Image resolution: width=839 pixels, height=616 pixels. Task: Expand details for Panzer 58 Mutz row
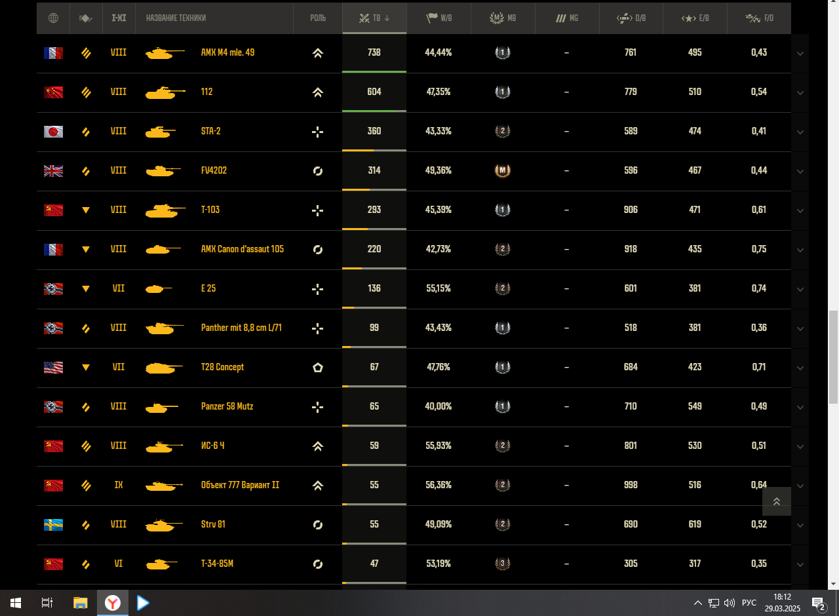800,407
